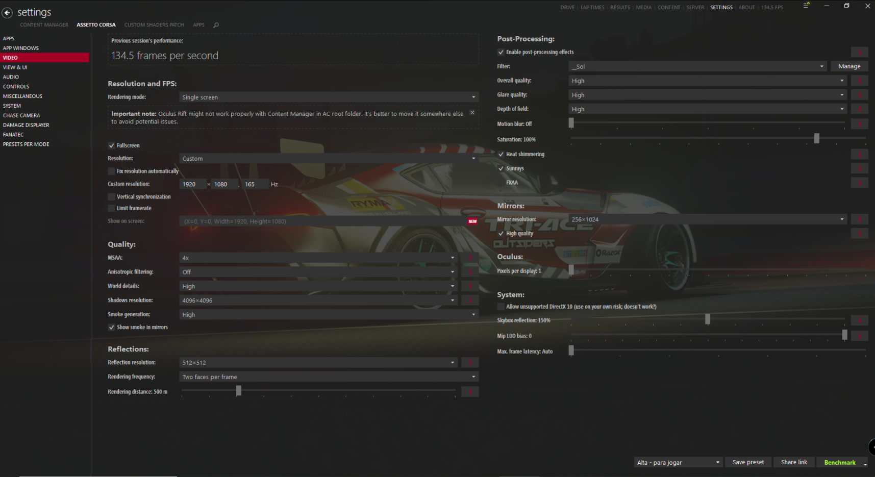
Task: Click the info icon for Shadows resolution
Action: [470, 300]
